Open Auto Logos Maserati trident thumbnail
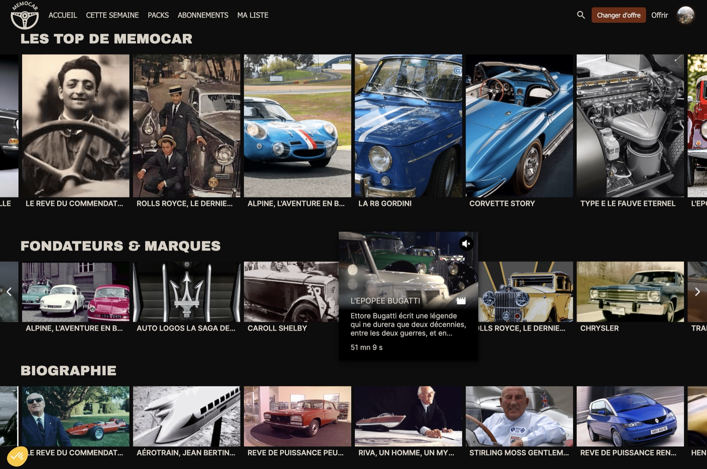 click(187, 292)
